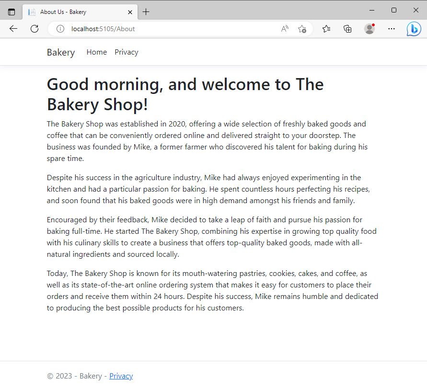The image size is (427, 390).
Task: Follow the Privacy link in the footer
Action: [121, 376]
